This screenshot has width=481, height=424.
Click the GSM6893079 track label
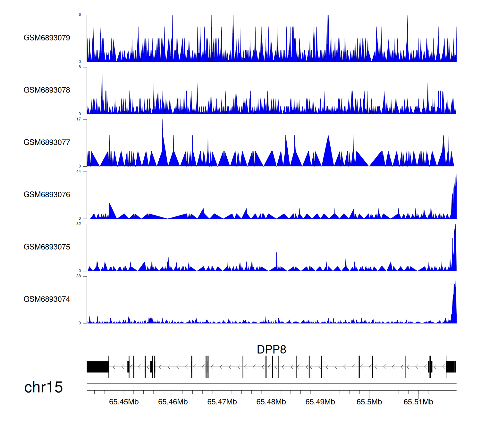coord(47,38)
